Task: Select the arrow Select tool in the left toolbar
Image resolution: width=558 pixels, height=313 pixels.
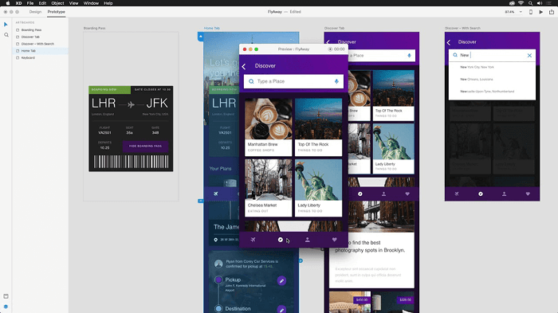Action: (6, 24)
